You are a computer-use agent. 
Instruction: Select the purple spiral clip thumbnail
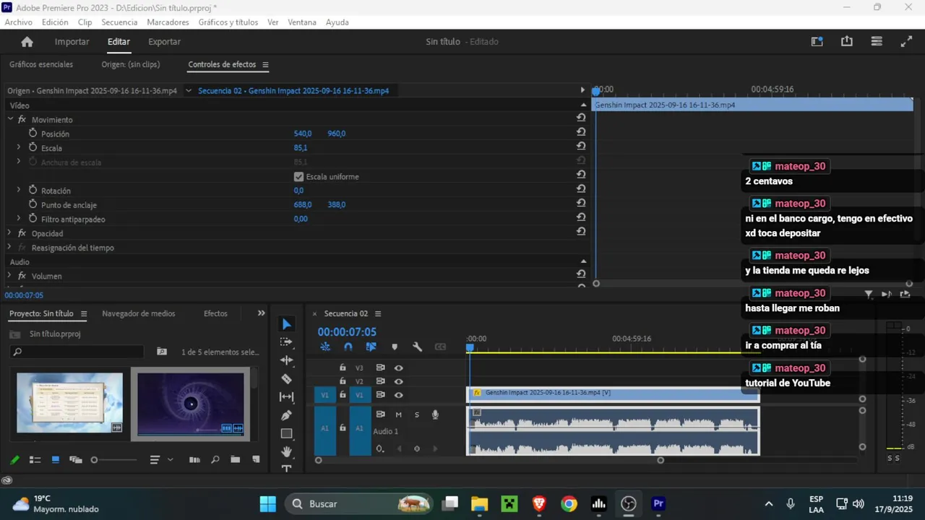click(x=191, y=404)
